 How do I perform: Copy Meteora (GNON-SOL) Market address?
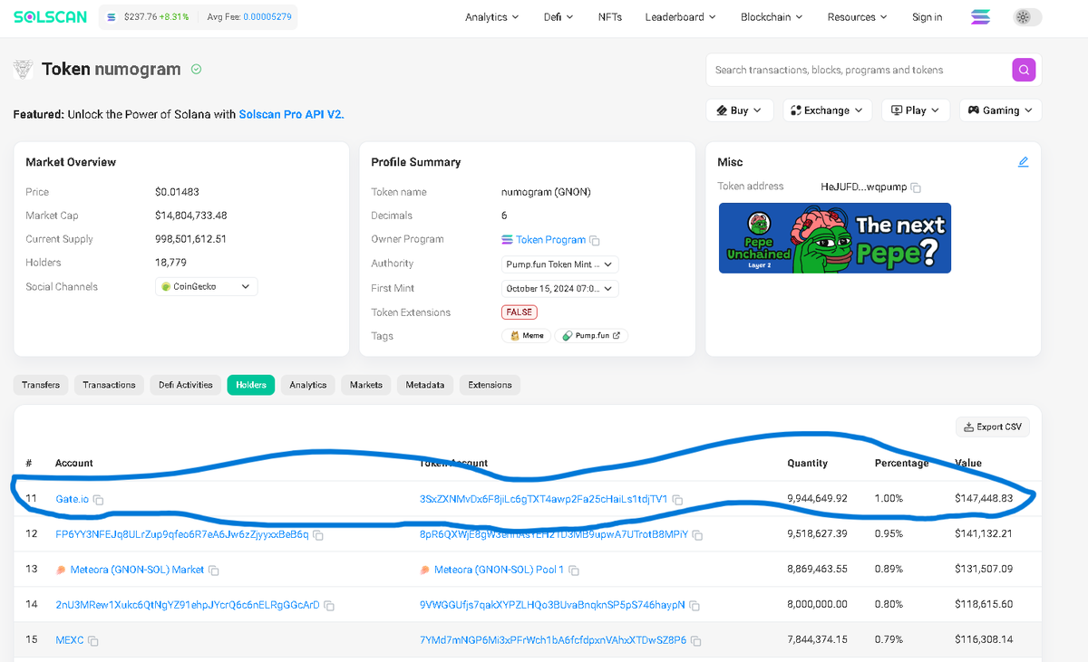pos(214,571)
